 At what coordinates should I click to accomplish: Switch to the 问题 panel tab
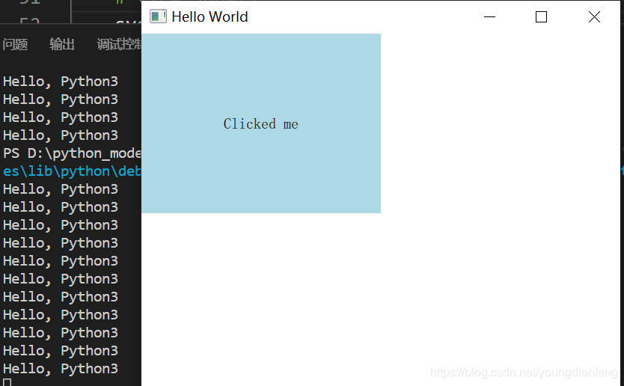pos(15,44)
